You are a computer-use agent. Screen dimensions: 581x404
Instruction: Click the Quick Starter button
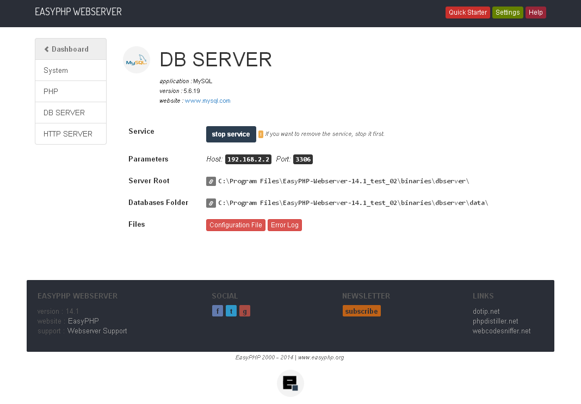point(468,13)
